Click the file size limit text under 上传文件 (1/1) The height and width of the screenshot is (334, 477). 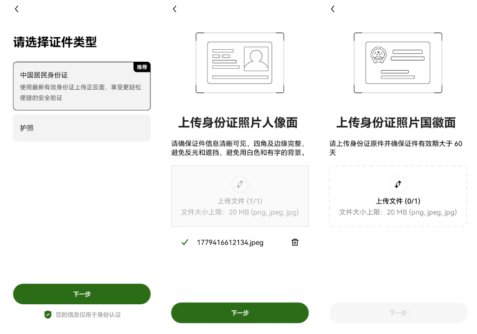[x=240, y=212]
